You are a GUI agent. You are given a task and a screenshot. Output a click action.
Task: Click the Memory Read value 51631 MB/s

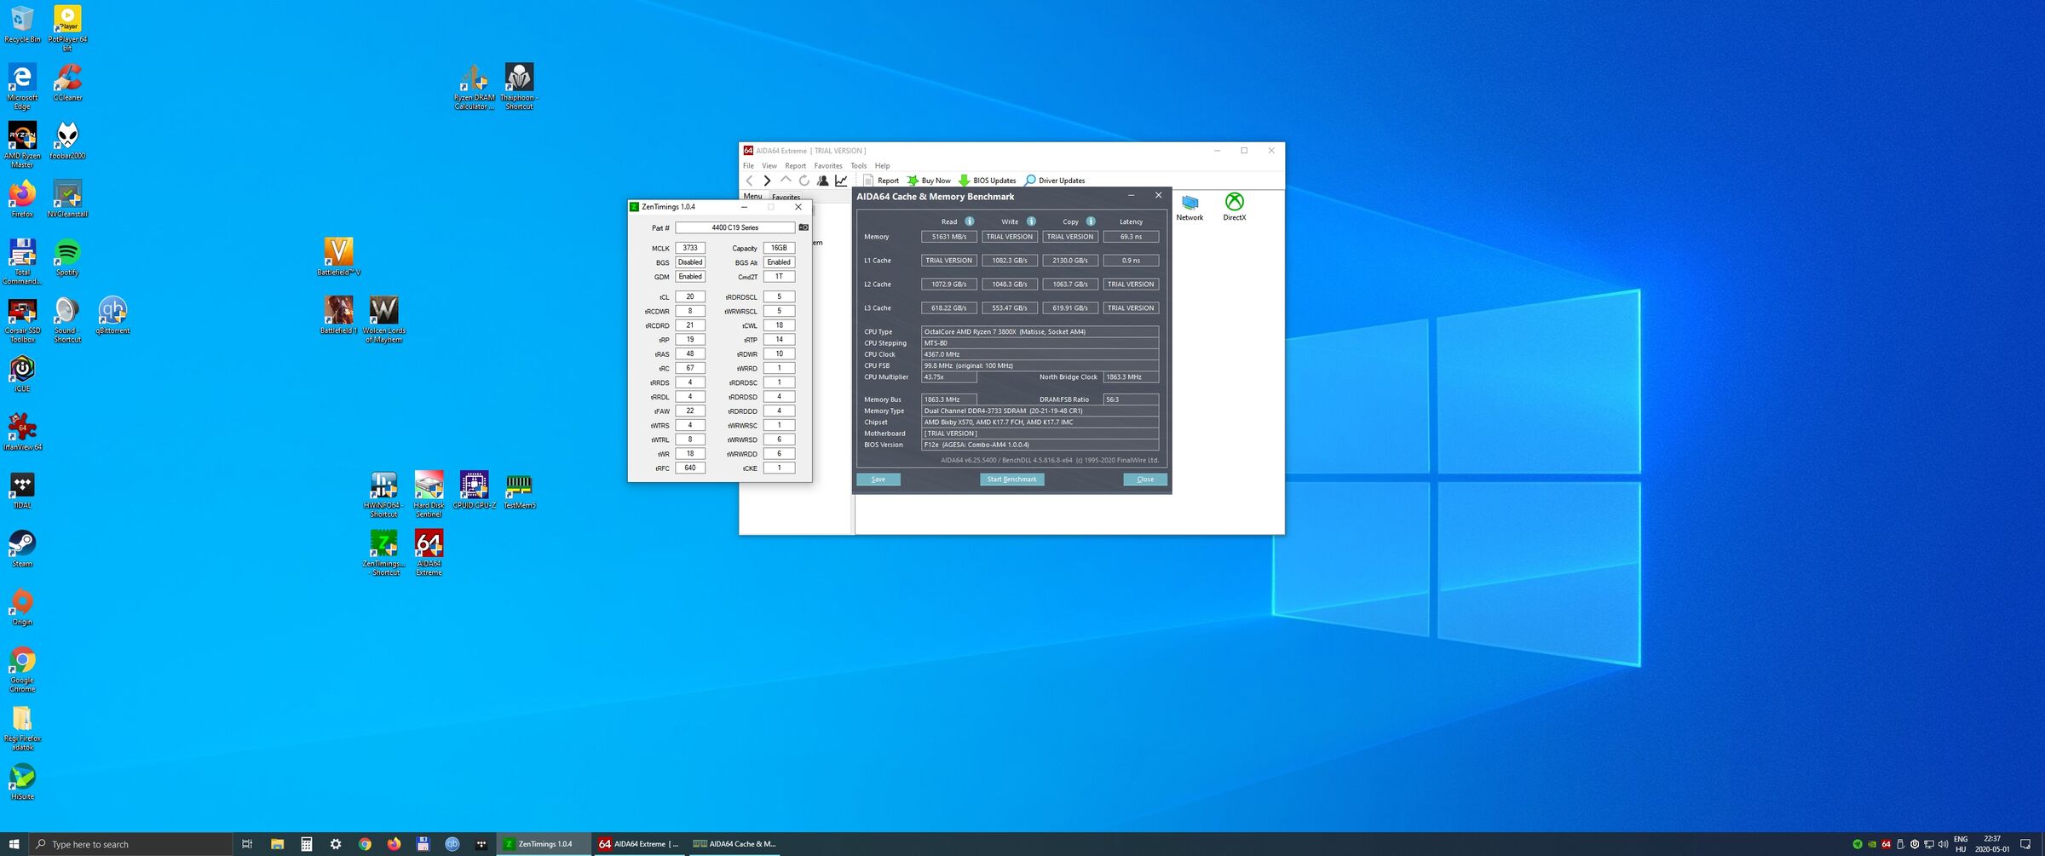948,237
